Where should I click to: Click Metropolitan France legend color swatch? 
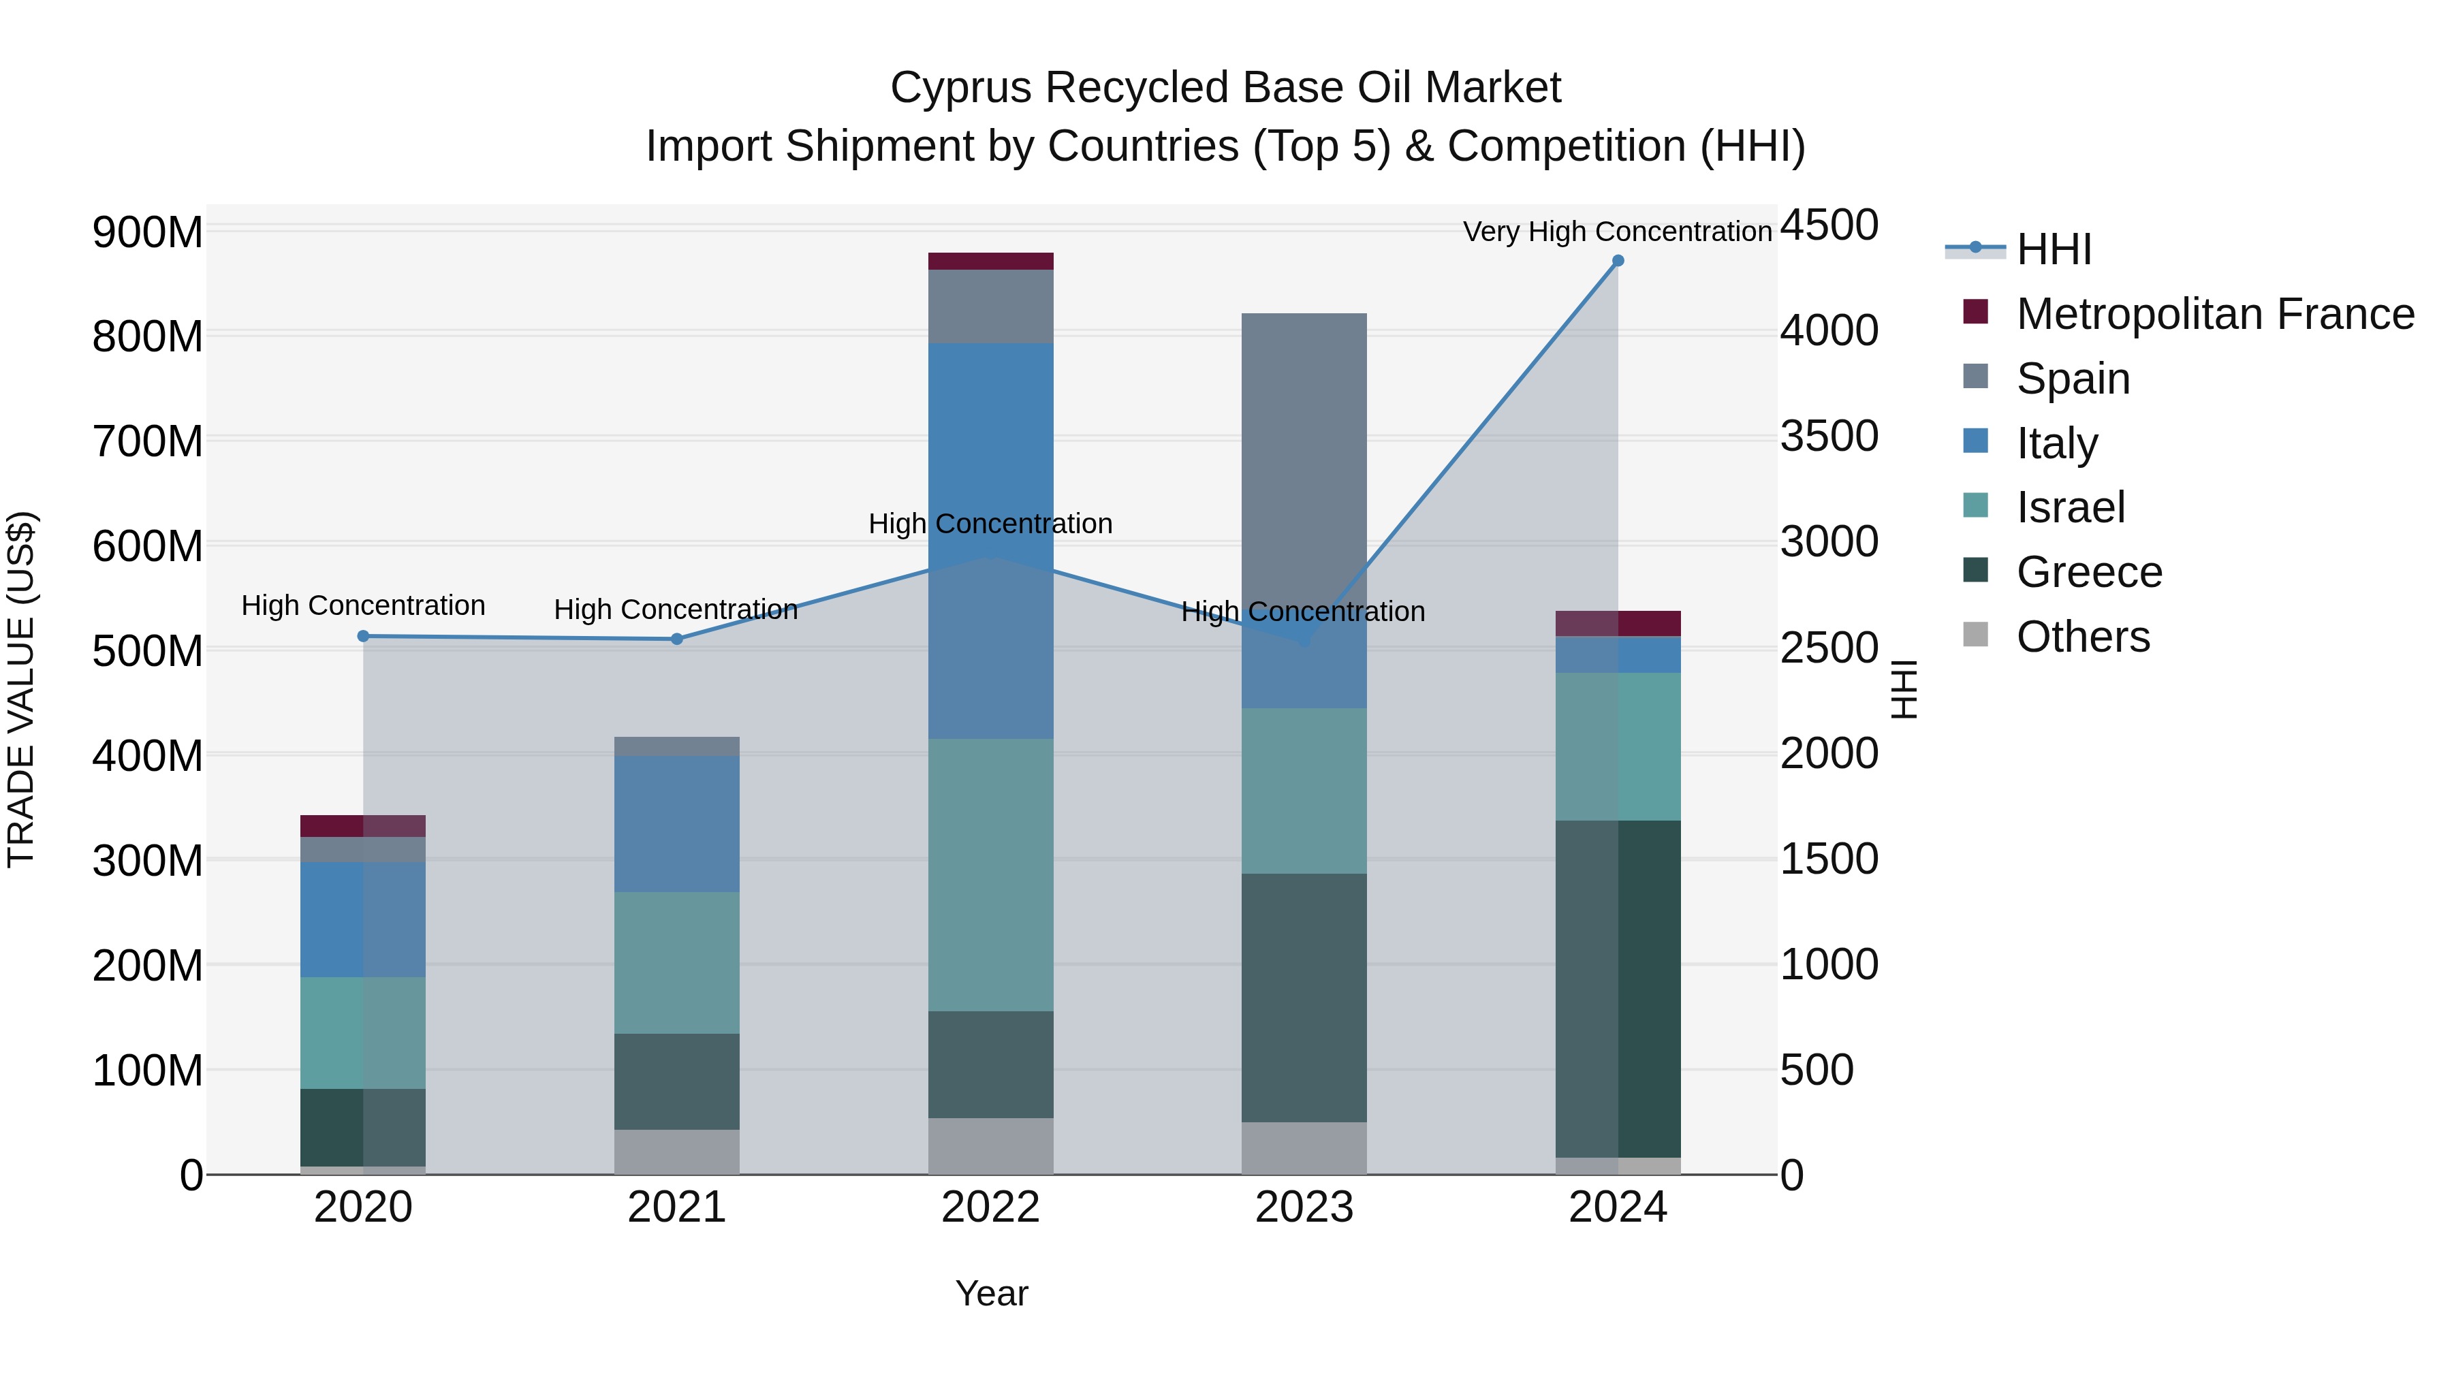click(x=1975, y=311)
